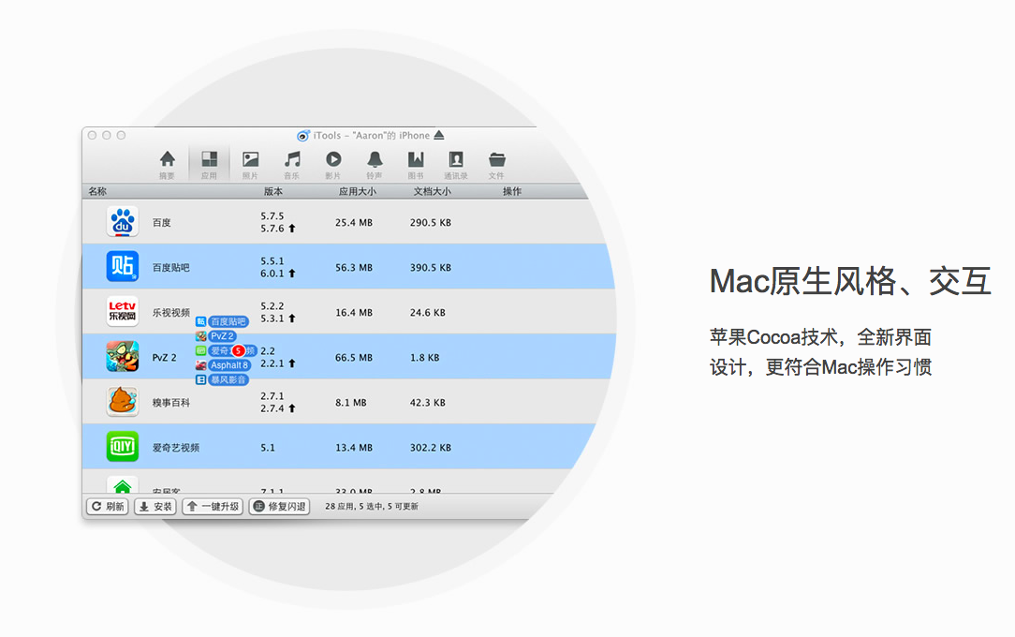Open the 摘要 home summary tab
The width and height of the screenshot is (1015, 637).
tap(167, 165)
